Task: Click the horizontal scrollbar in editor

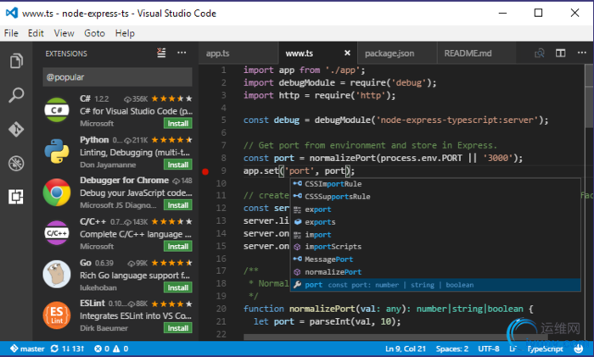Action: pyautogui.click(x=395, y=337)
